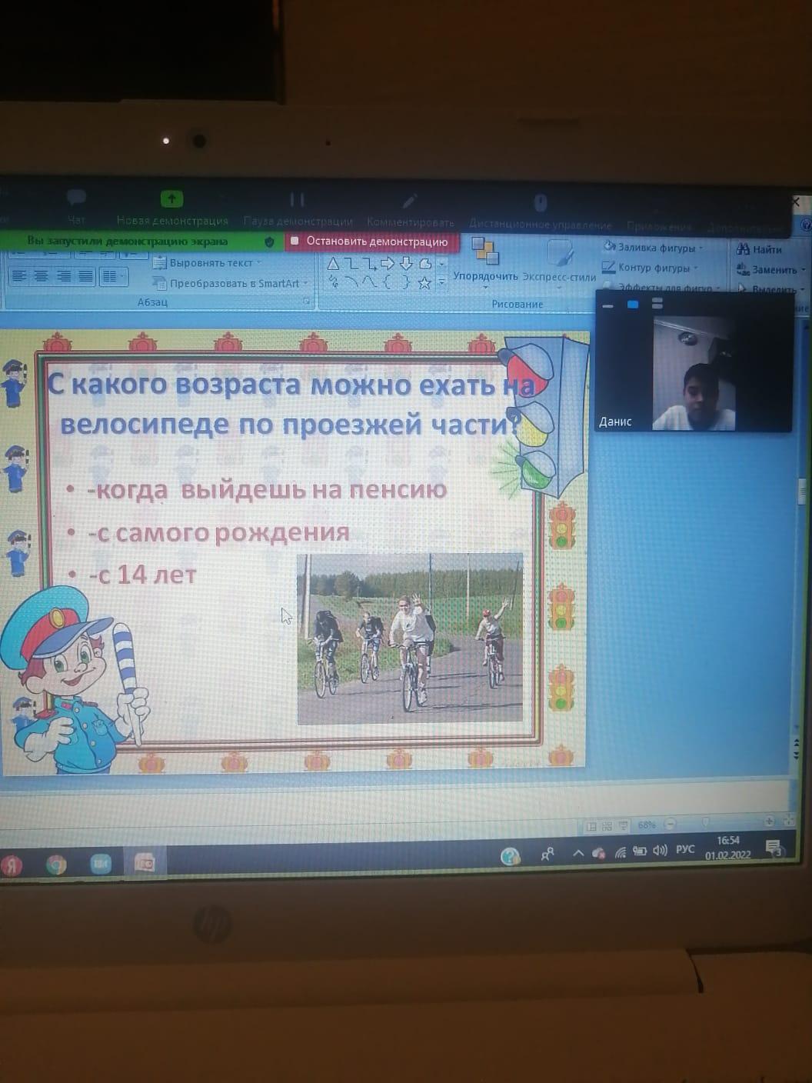
Task: Open Zoom from the taskbar
Action: click(x=101, y=864)
